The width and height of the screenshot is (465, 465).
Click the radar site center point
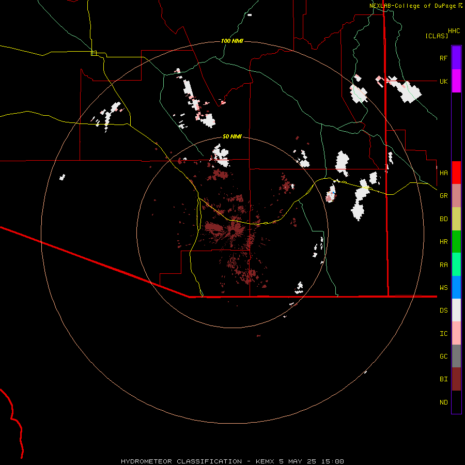click(233, 232)
